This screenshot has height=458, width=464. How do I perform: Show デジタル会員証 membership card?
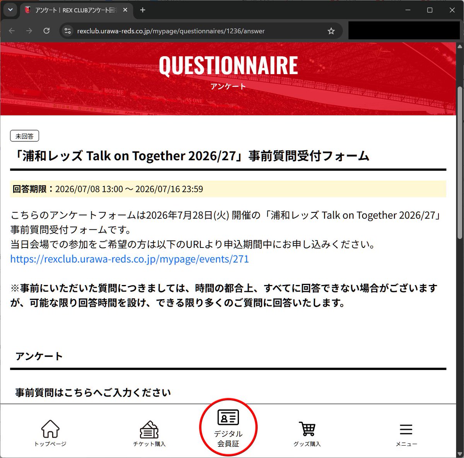tap(228, 428)
